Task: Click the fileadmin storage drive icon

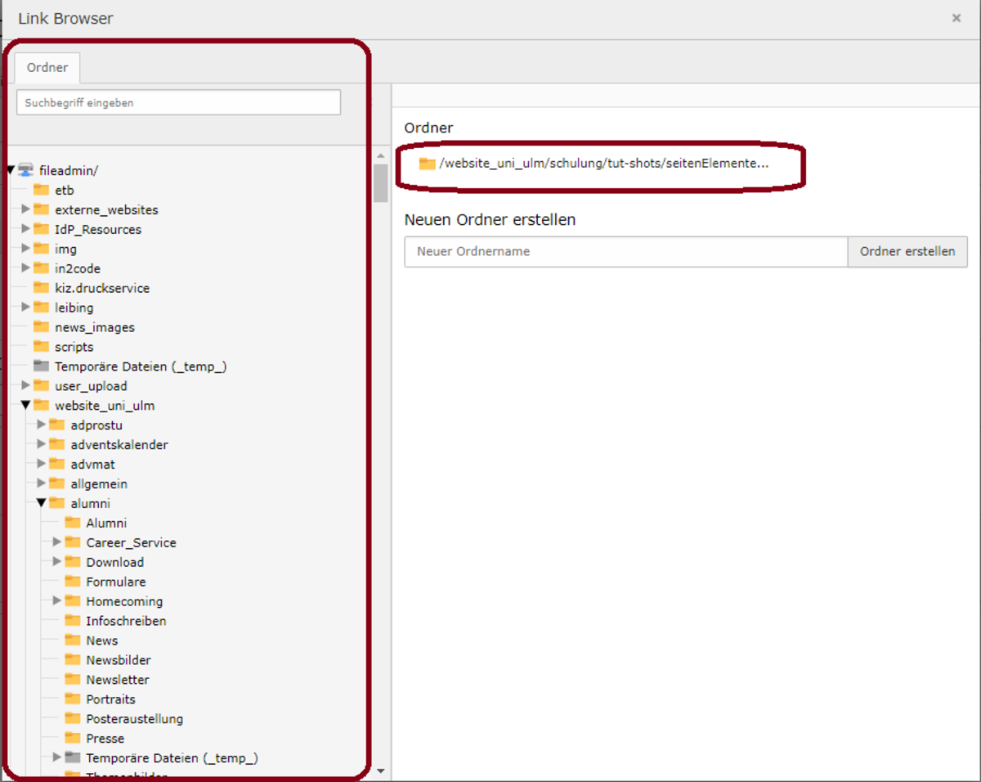Action: 25,170
